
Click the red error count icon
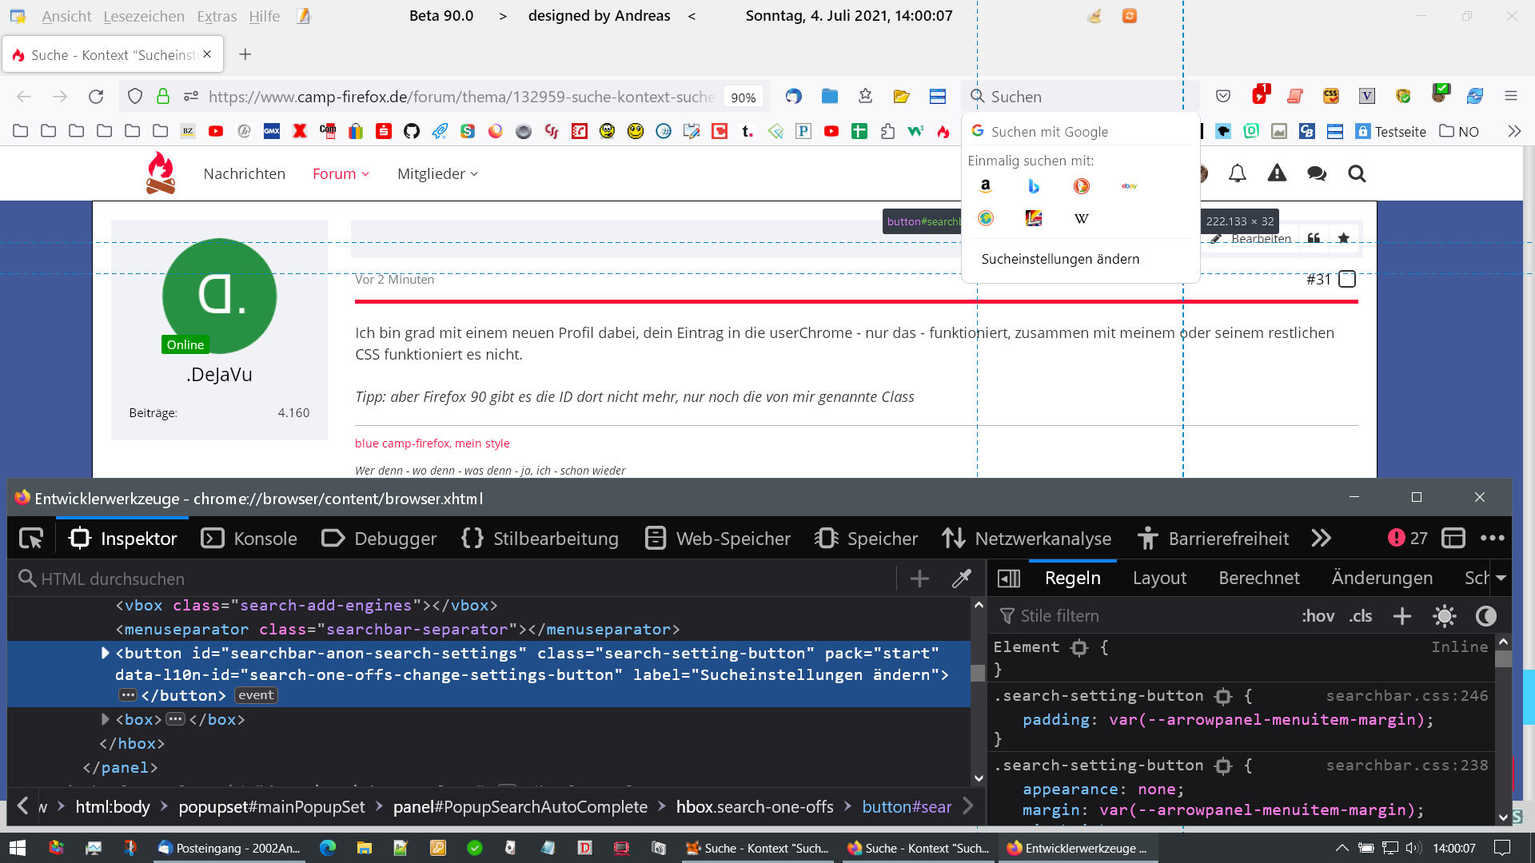(1396, 539)
